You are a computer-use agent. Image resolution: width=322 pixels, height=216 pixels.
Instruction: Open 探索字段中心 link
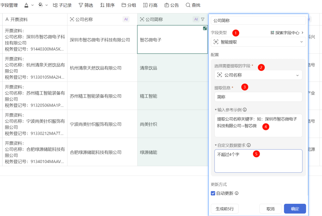287,33
